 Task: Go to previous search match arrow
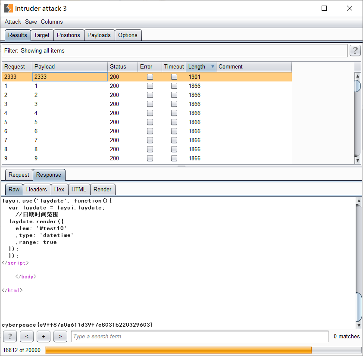click(x=27, y=336)
